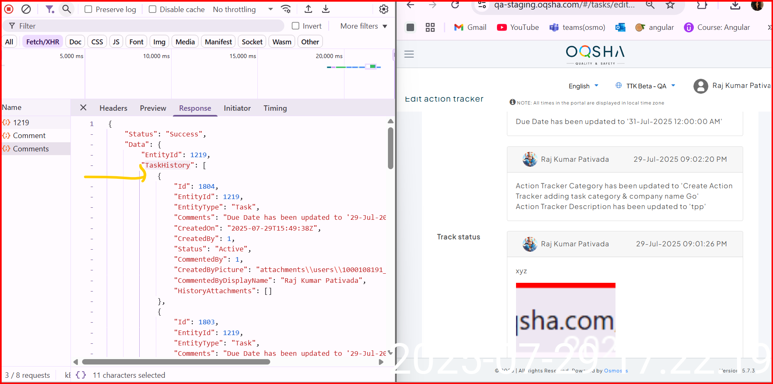
Task: Toggle Disable cache checkbox
Action: point(153,9)
